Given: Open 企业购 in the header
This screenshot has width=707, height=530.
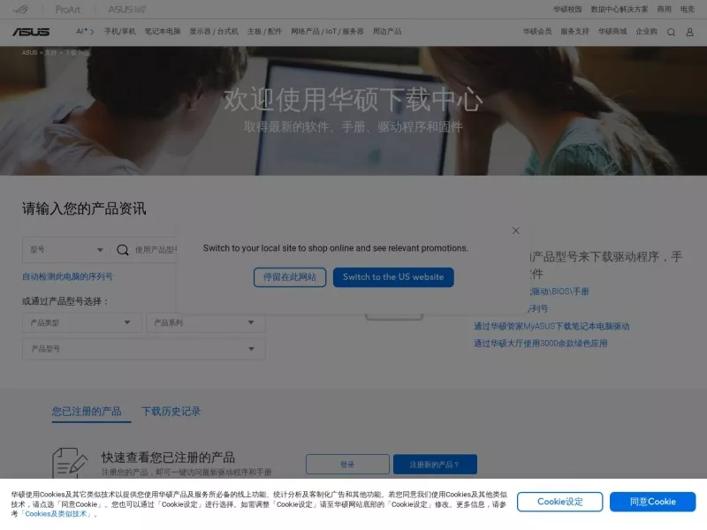Looking at the screenshot, I should coord(646,32).
